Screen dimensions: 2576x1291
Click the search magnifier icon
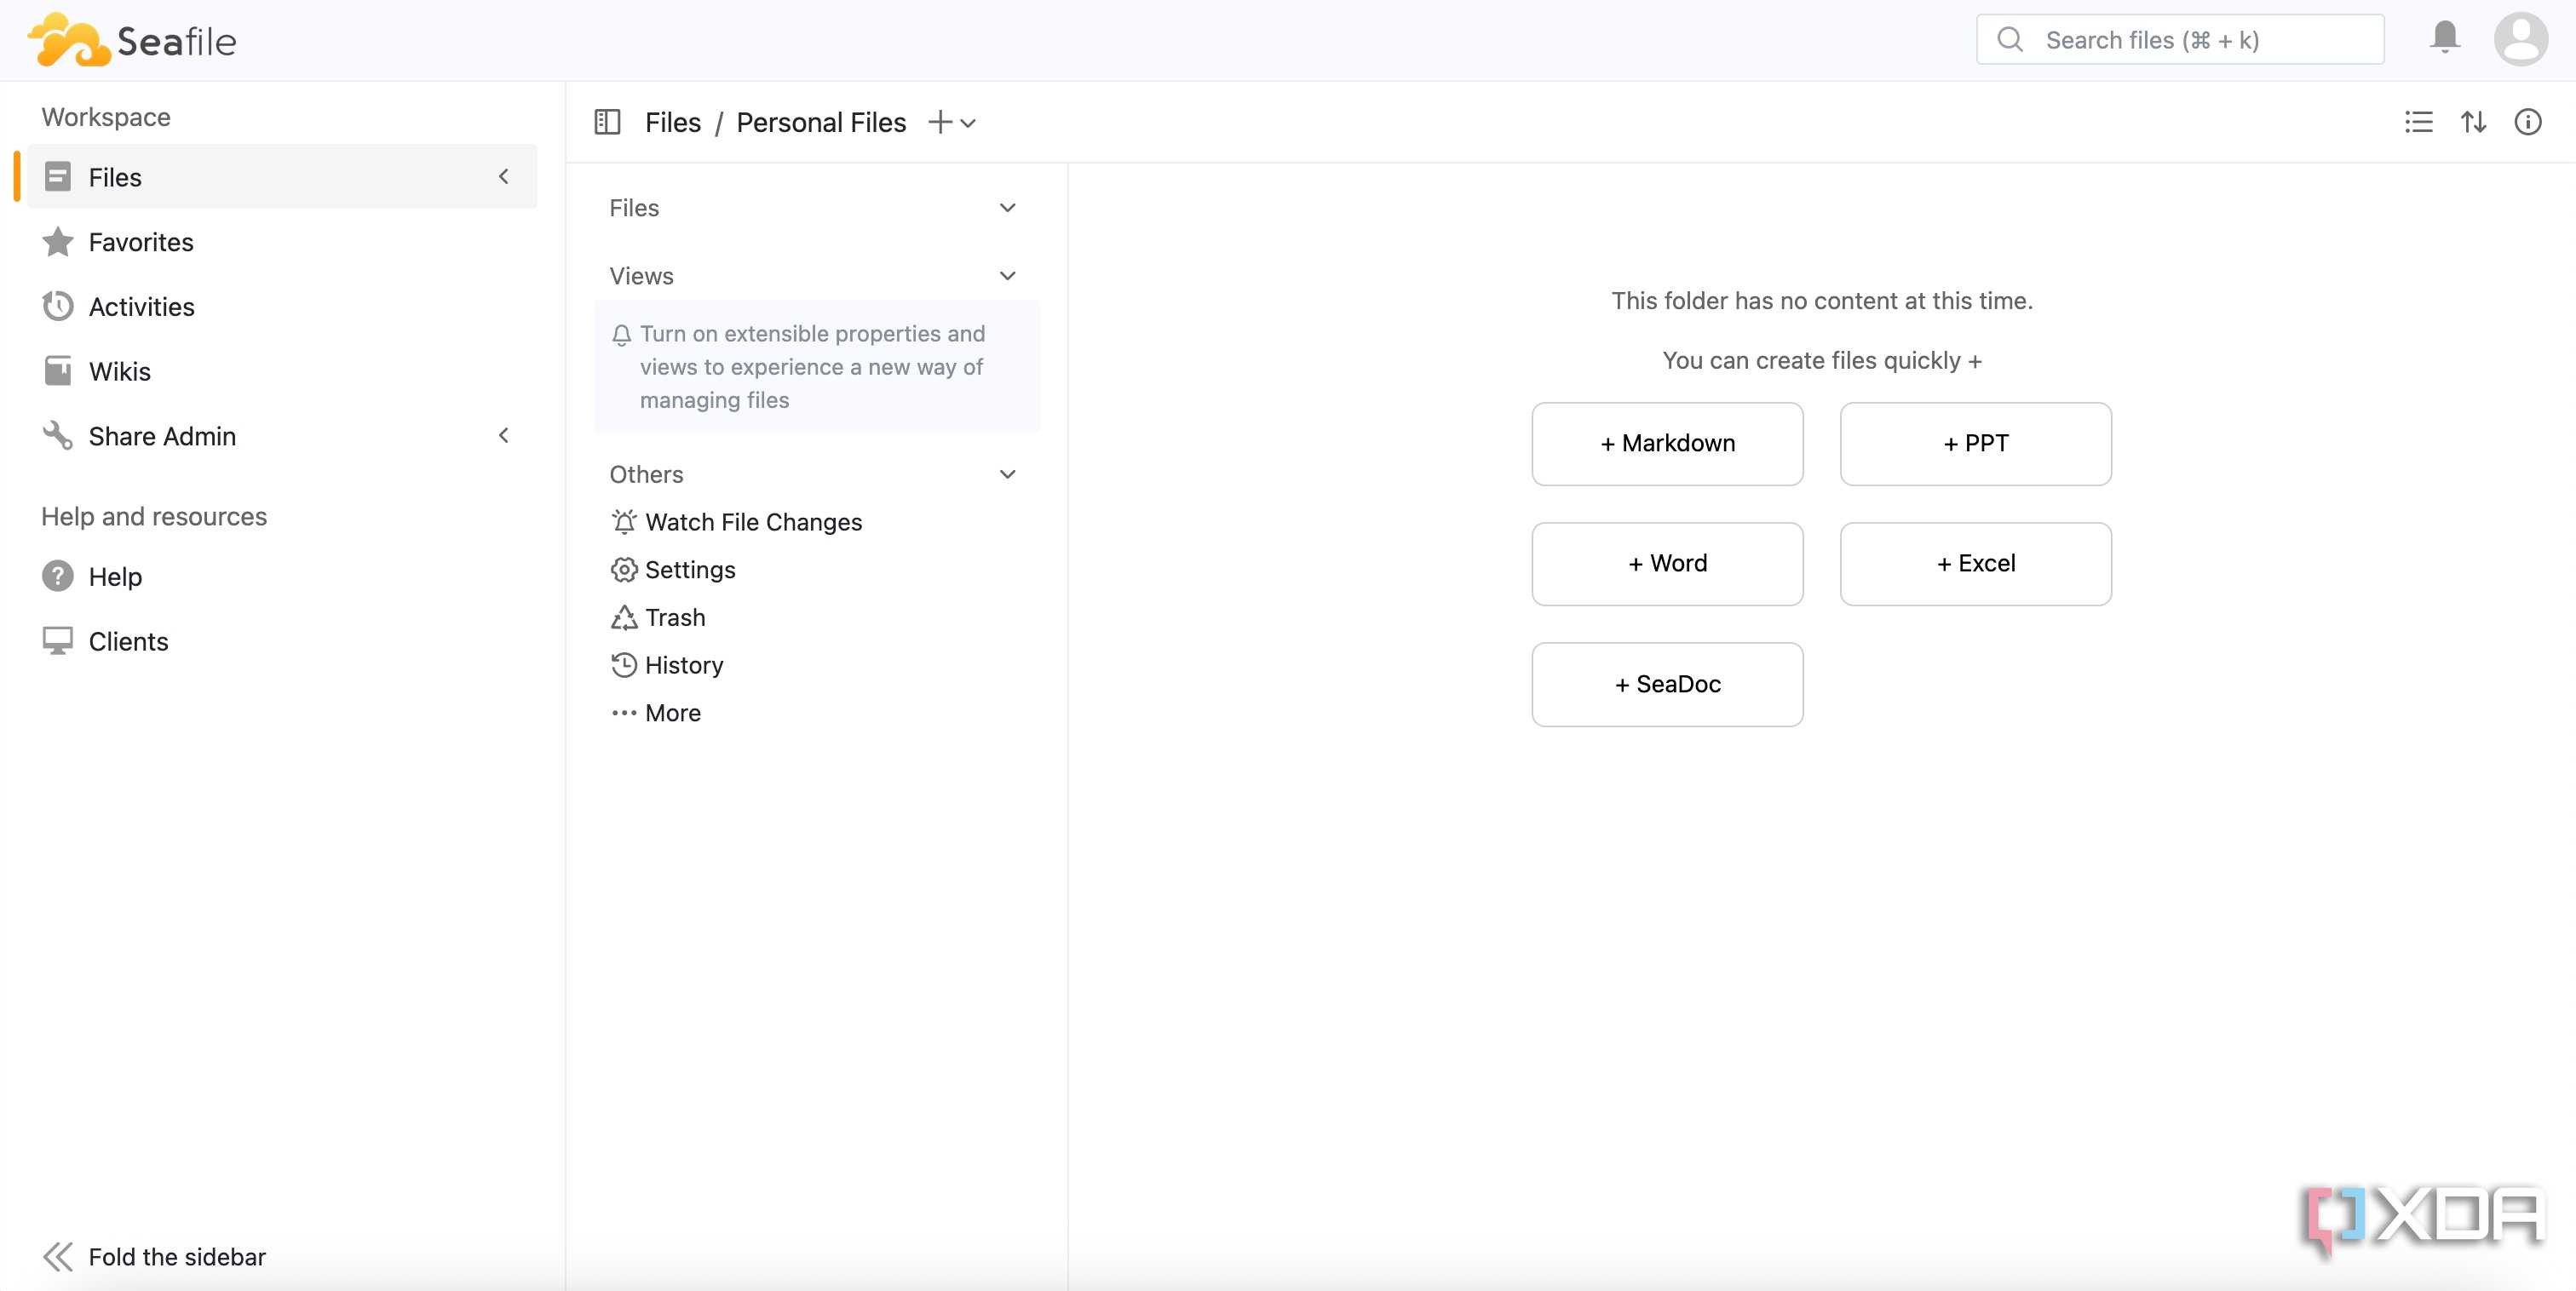2010,40
